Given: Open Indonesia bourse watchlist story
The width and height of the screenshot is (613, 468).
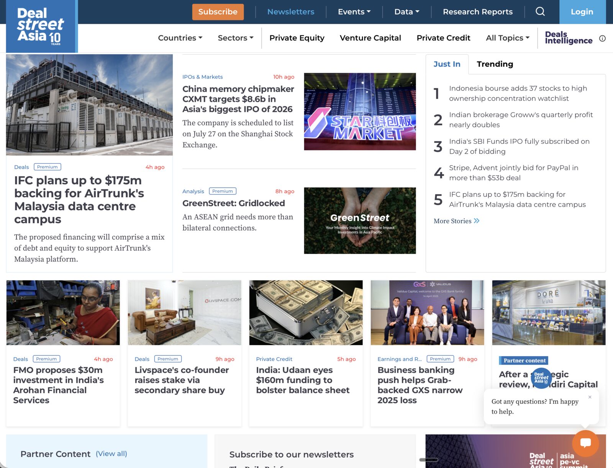Looking at the screenshot, I should [518, 93].
